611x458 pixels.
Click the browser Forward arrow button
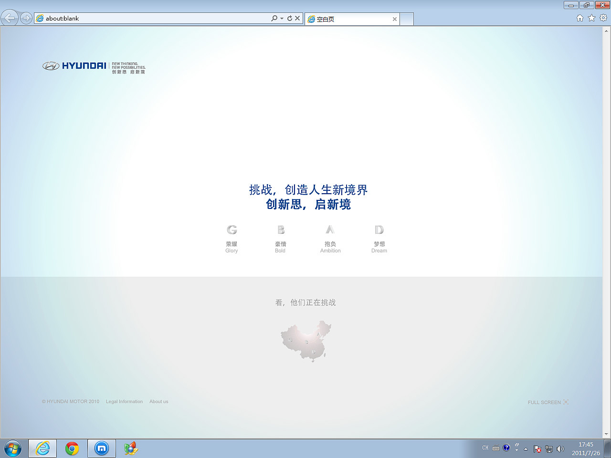click(26, 18)
